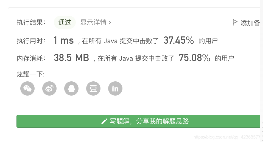Share result via Douban icon
The height and width of the screenshot is (142, 263).
(93, 88)
